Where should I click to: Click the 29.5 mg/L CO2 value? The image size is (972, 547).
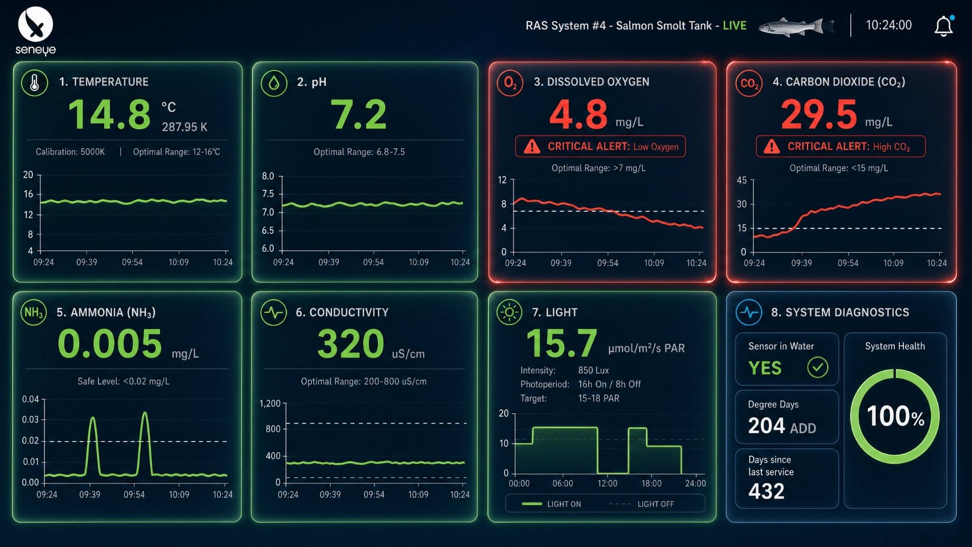click(x=836, y=114)
